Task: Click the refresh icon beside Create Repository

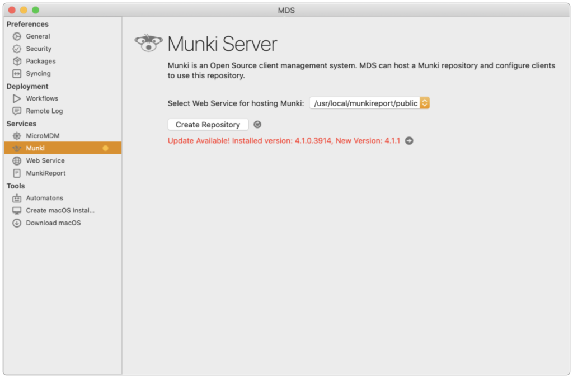Action: click(257, 124)
